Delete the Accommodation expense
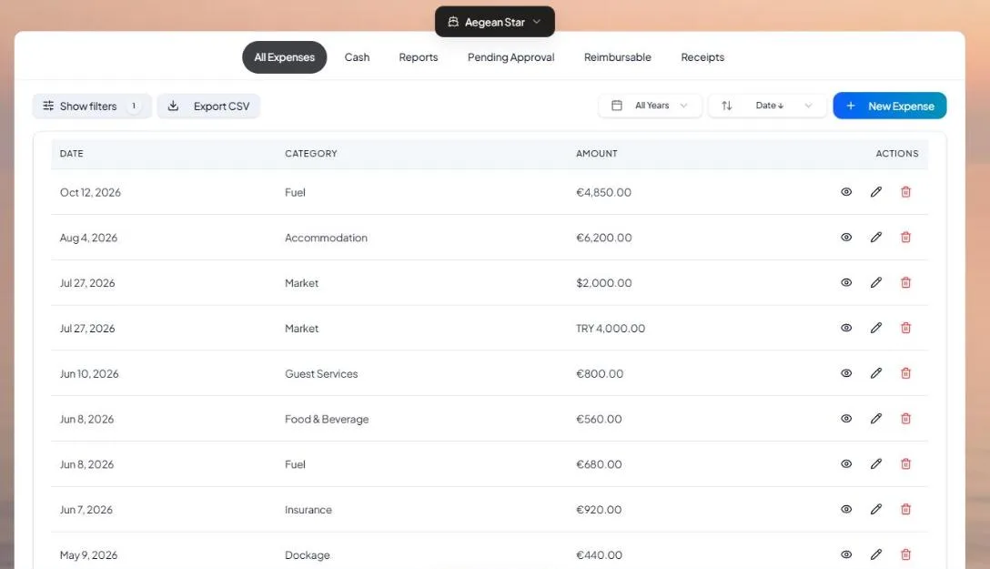The width and height of the screenshot is (990, 569). click(905, 238)
